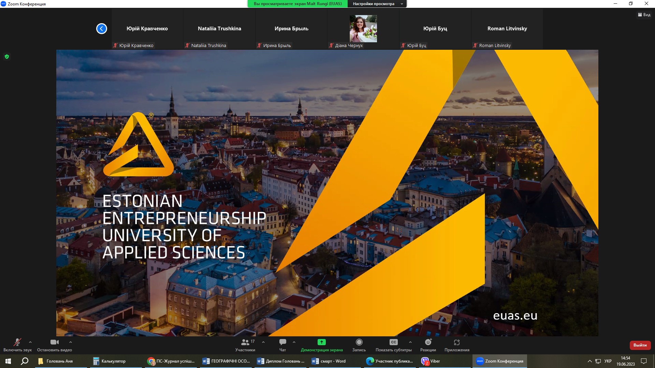Switch to Chrome ПС-Журнал window
This screenshot has height=368, width=655.
pos(171,361)
